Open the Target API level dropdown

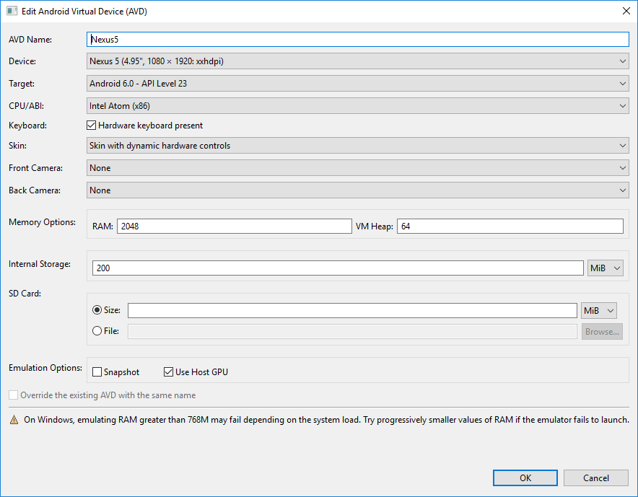(x=358, y=84)
